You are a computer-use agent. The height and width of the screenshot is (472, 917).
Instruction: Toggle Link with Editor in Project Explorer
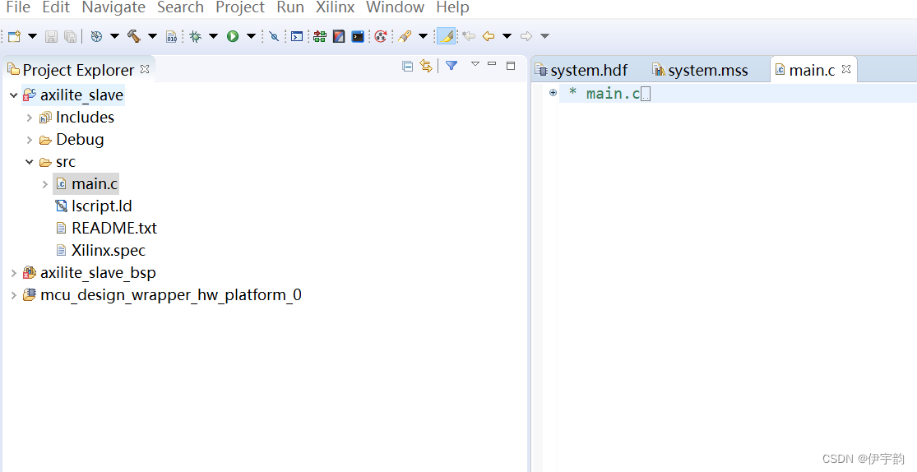pyautogui.click(x=426, y=66)
